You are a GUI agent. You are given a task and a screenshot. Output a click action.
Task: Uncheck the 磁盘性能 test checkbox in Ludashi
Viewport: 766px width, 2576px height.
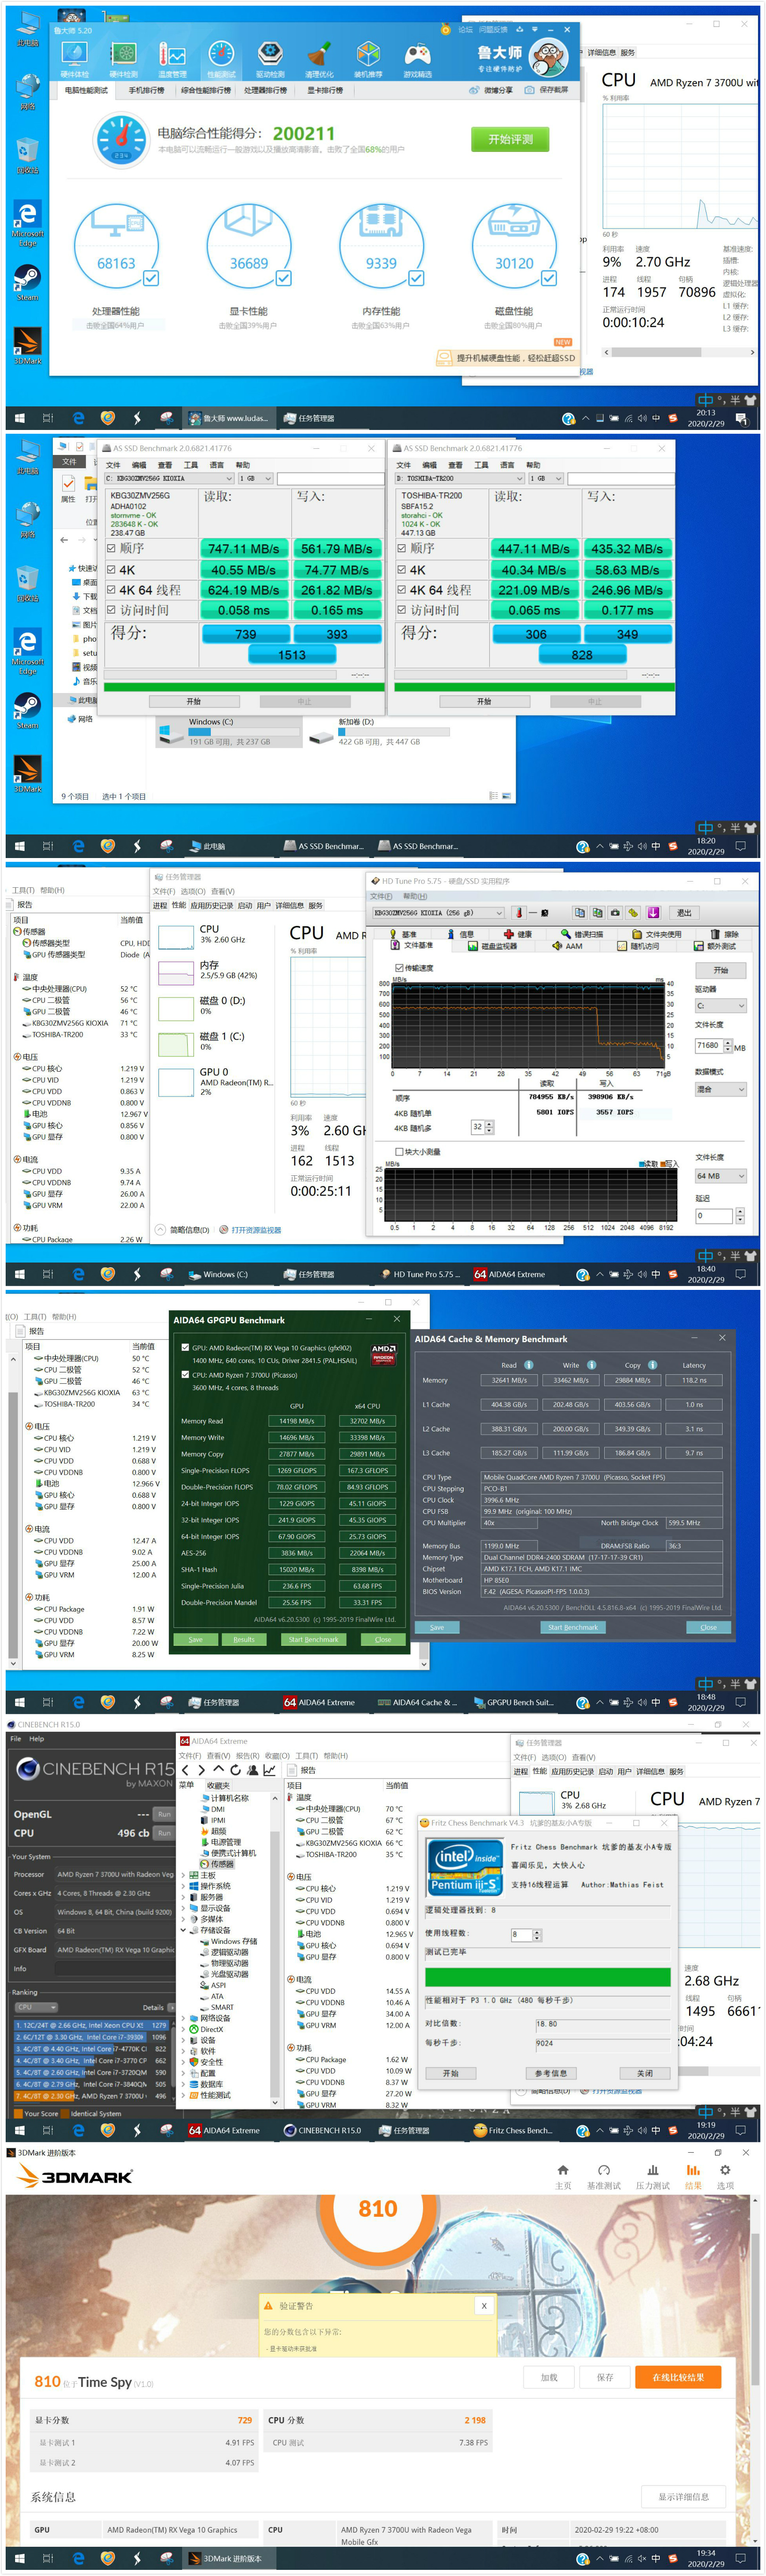(x=549, y=278)
